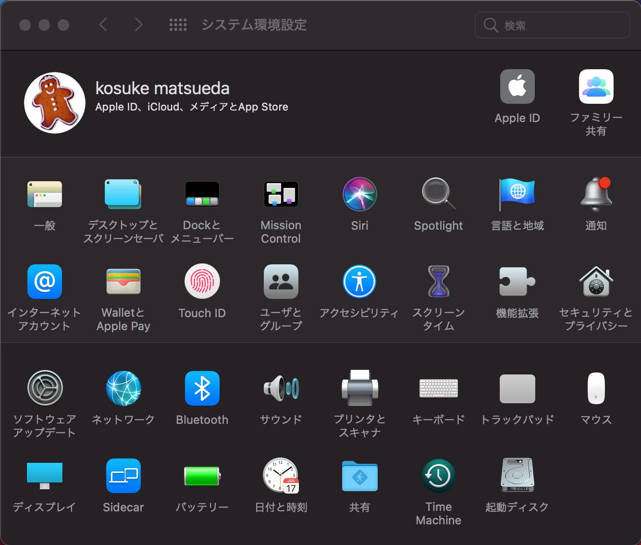Open 日付と時刻 settings
The width and height of the screenshot is (641, 545).
coord(281,476)
